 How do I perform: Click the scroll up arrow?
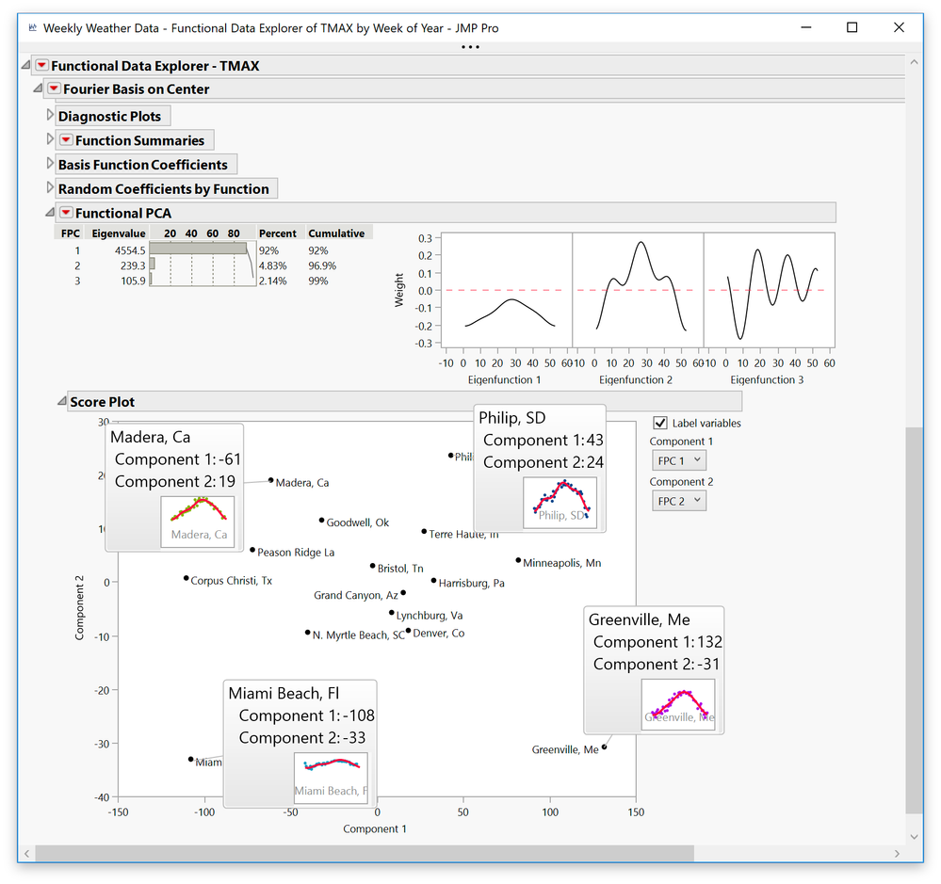point(914,62)
